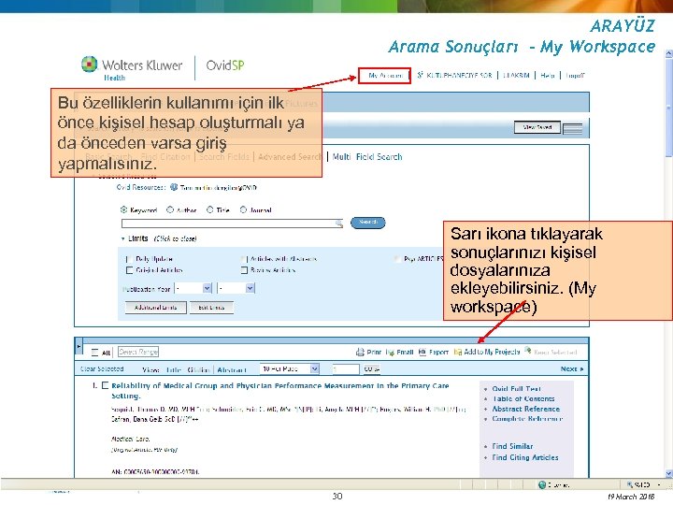Tick the Original Articles checkbox
This screenshot has width=673, height=505.
pyautogui.click(x=129, y=270)
